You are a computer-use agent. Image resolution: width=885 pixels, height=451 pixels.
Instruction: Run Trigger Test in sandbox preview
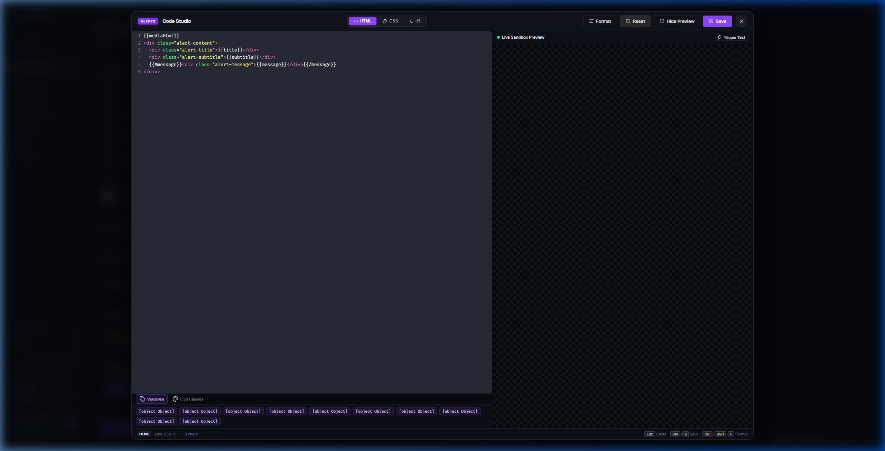731,37
